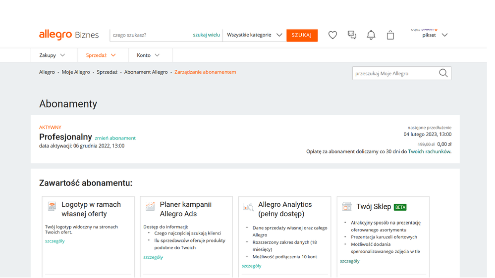Open the Twoich rachunków link
The width and height of the screenshot is (495, 278).
(429, 151)
